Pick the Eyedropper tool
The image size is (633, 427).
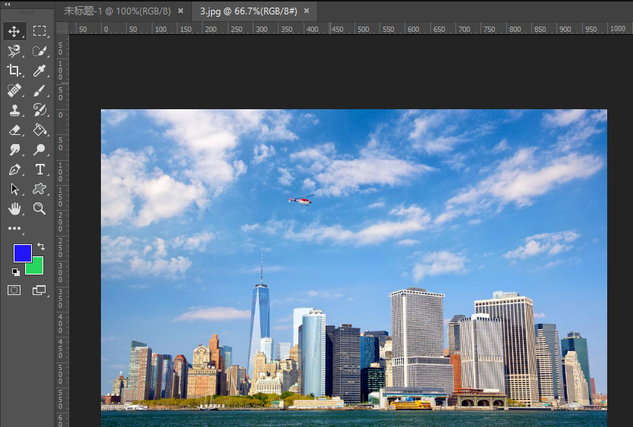[39, 71]
